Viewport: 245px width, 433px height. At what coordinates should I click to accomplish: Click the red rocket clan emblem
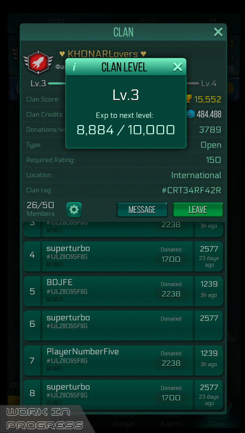pos(38,62)
